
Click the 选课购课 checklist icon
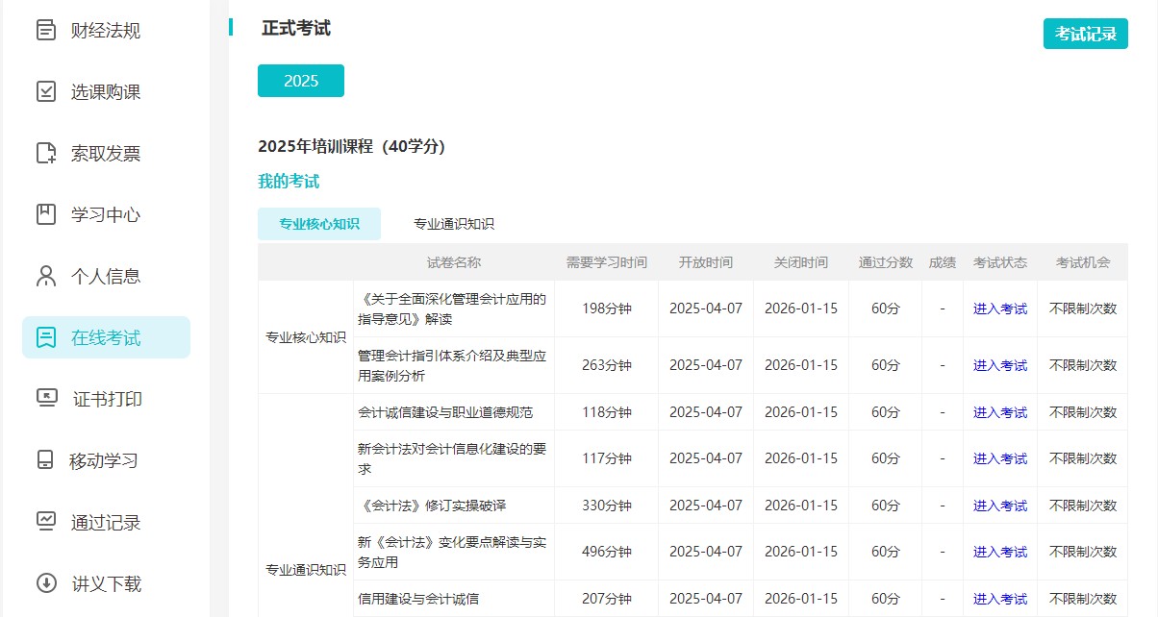[x=46, y=92]
